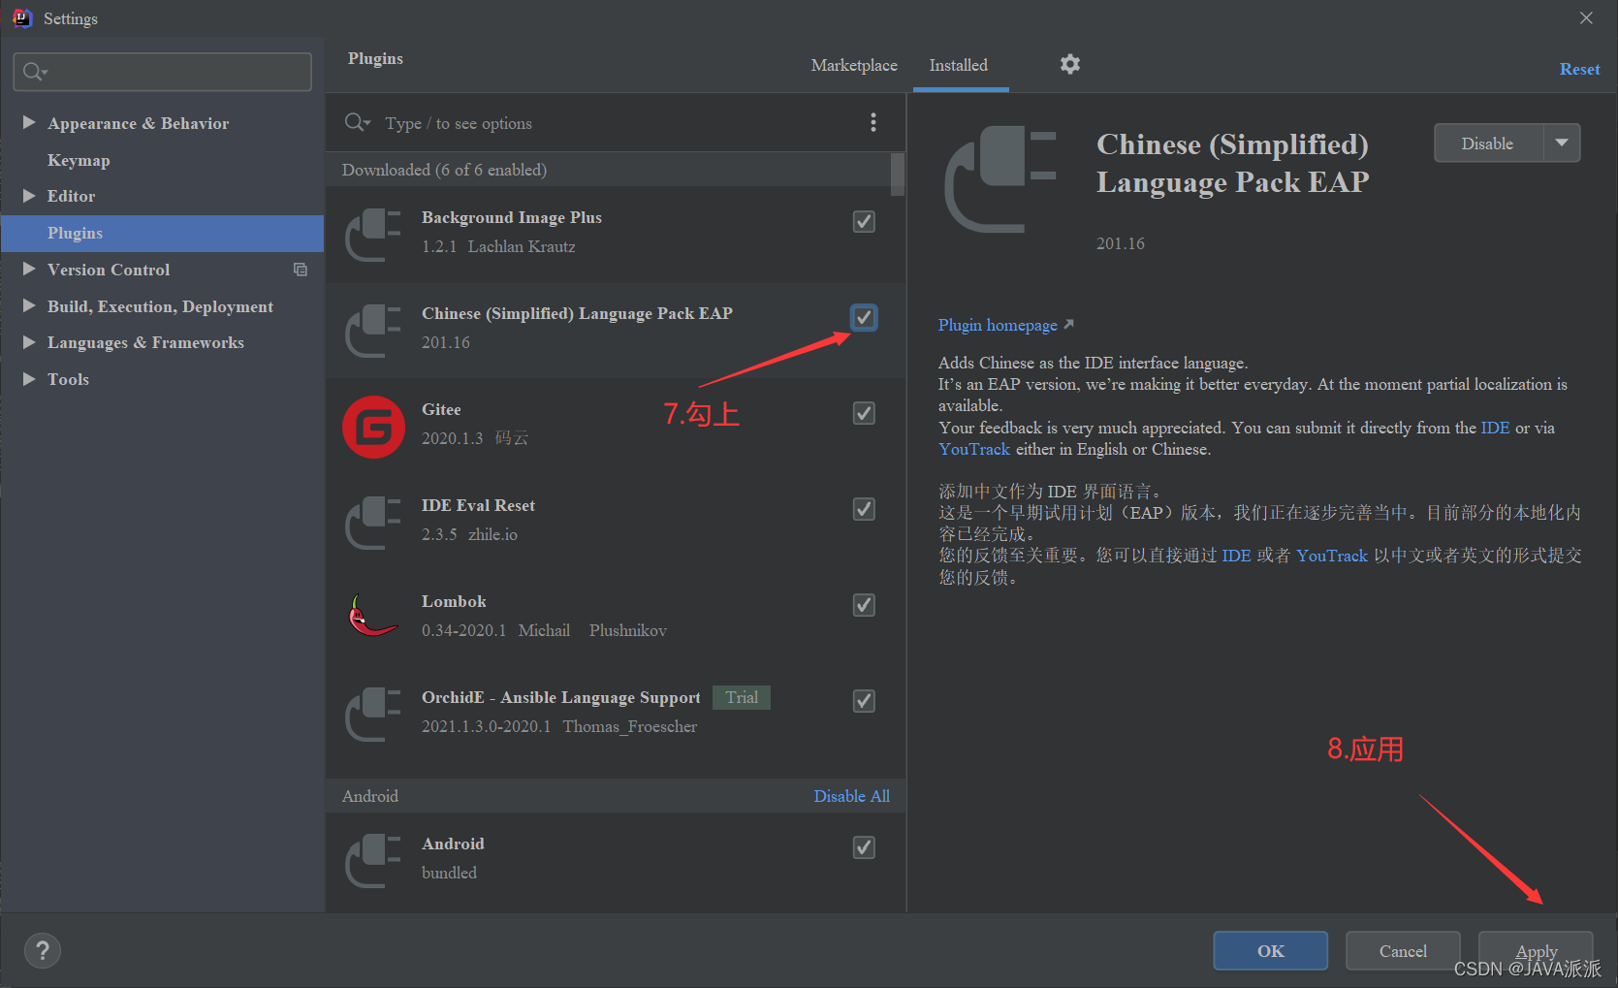
Task: Open the IDE link in Chinese description
Action: 1236,556
